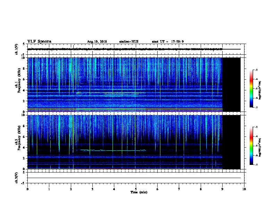The width and height of the screenshot is (275, 212).
Task: Click the "ch.3(V)" axis label
Action: 16,178
